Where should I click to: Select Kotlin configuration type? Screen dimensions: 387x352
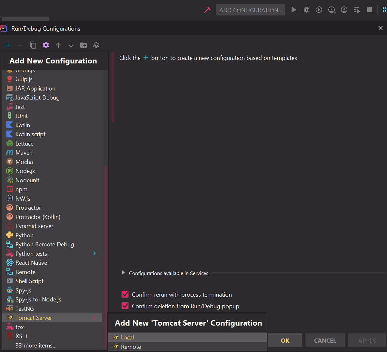[52, 125]
